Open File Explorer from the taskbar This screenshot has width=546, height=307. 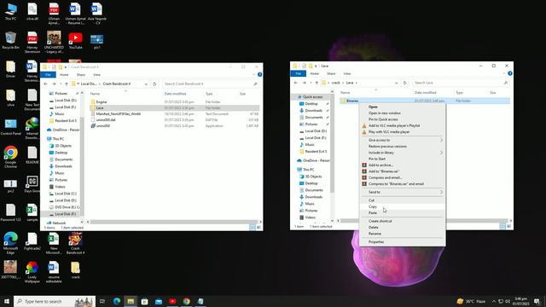coord(131,301)
